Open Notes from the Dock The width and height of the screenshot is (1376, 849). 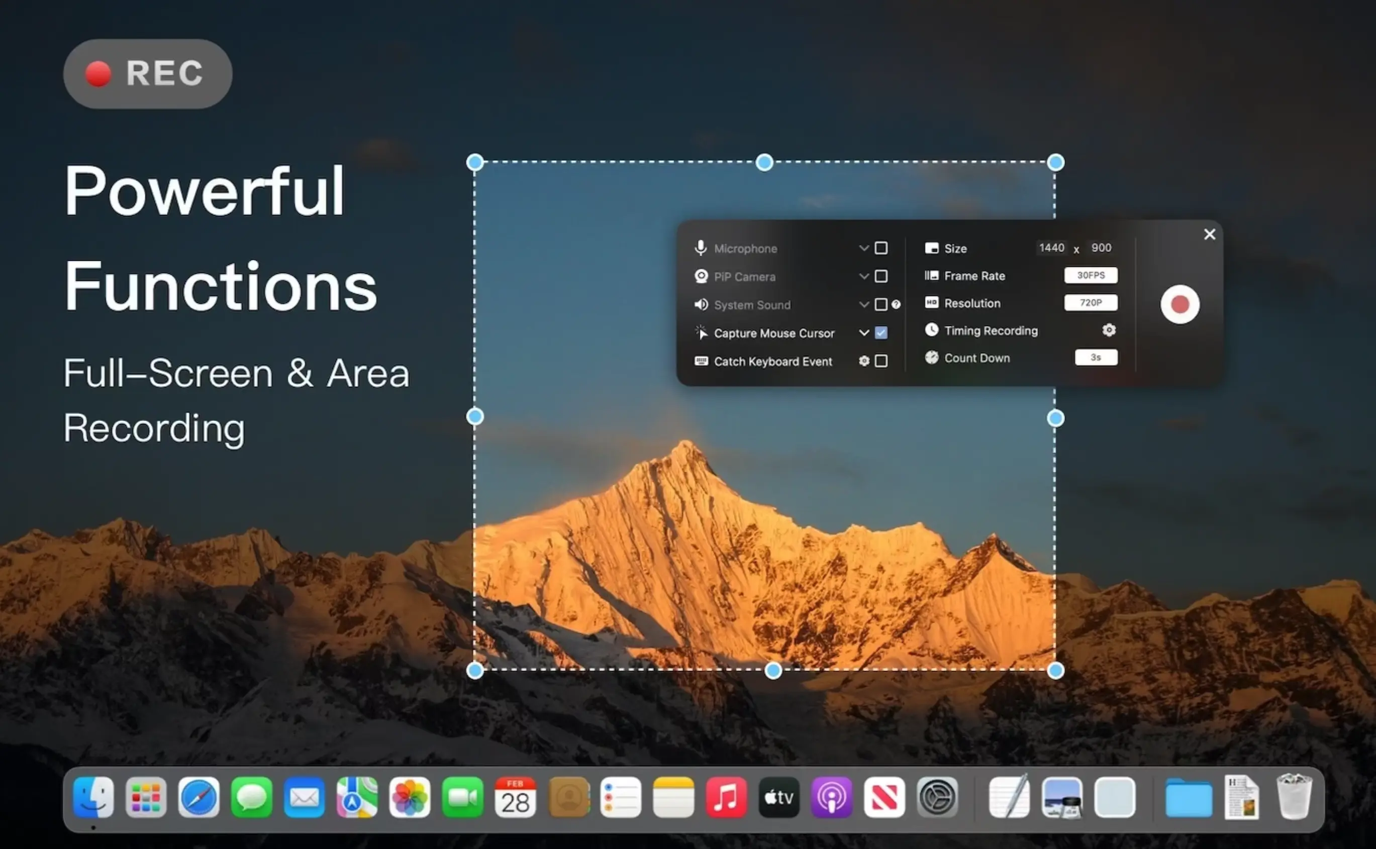[x=673, y=797]
